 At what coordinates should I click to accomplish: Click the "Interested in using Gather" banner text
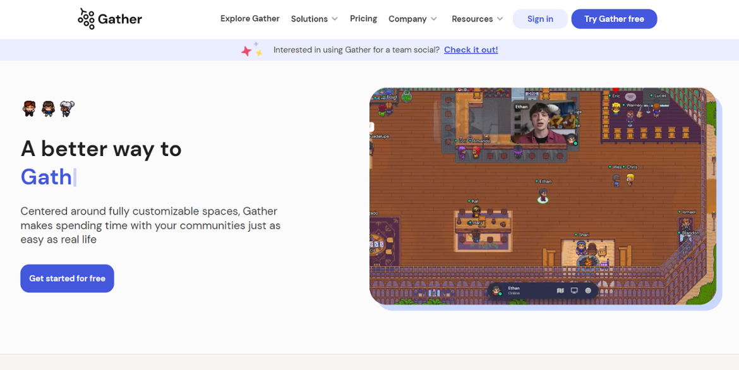click(x=356, y=49)
